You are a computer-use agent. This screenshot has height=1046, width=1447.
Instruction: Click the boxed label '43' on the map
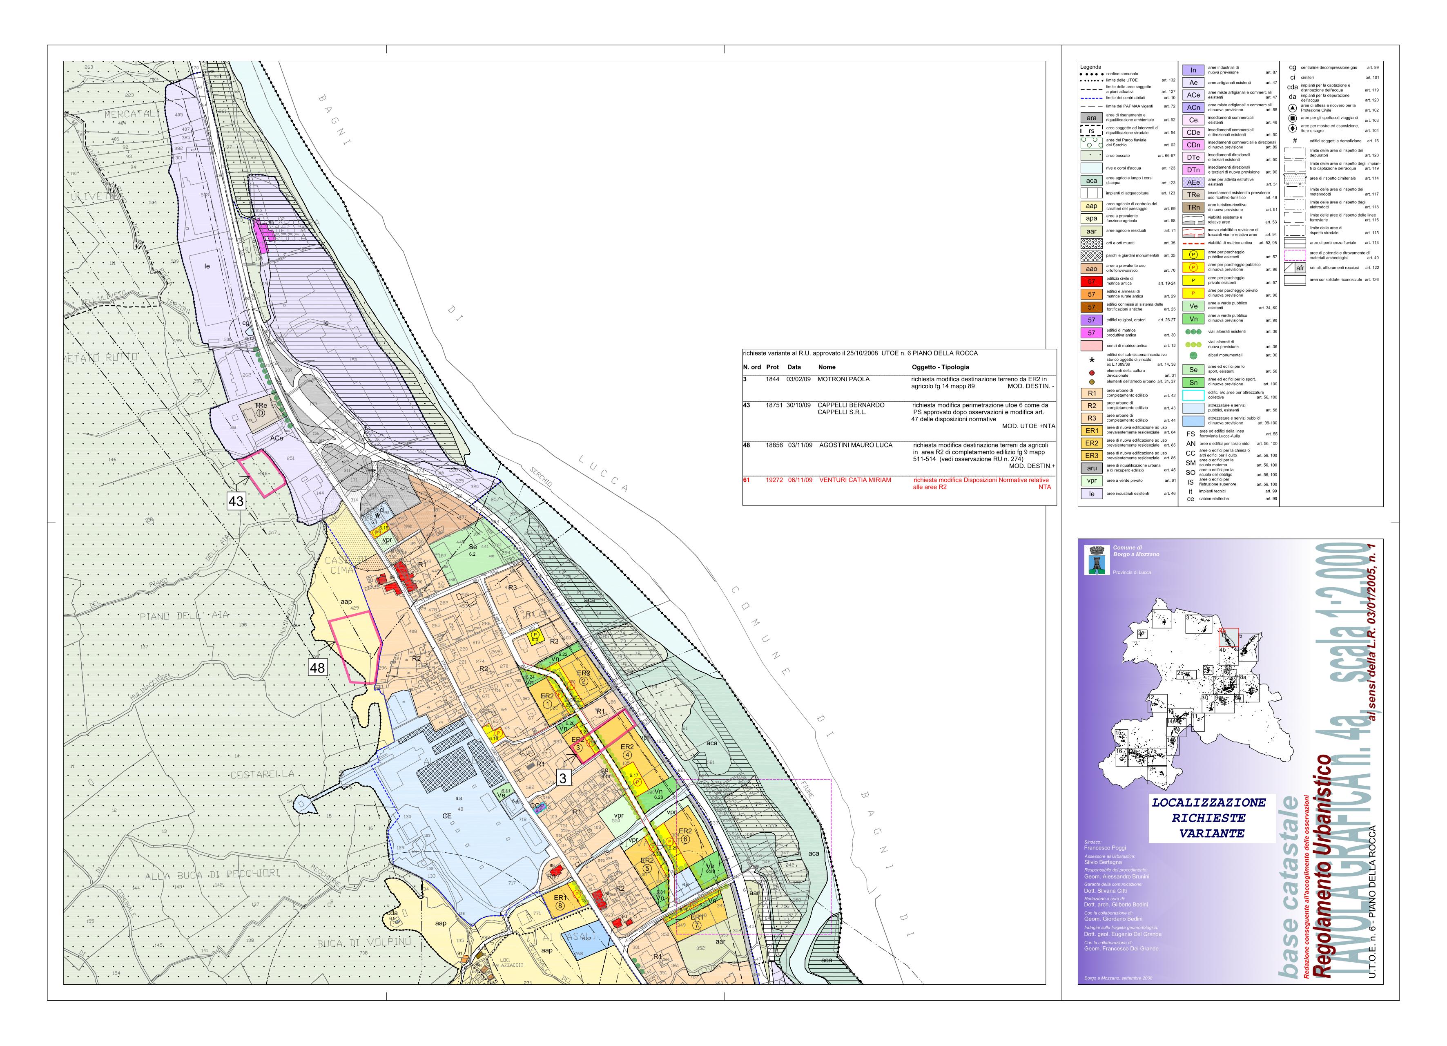(236, 501)
